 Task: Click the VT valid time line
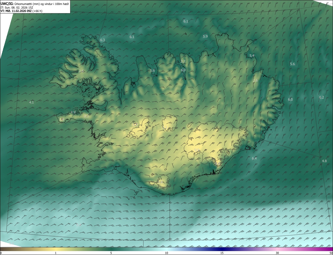21,11
